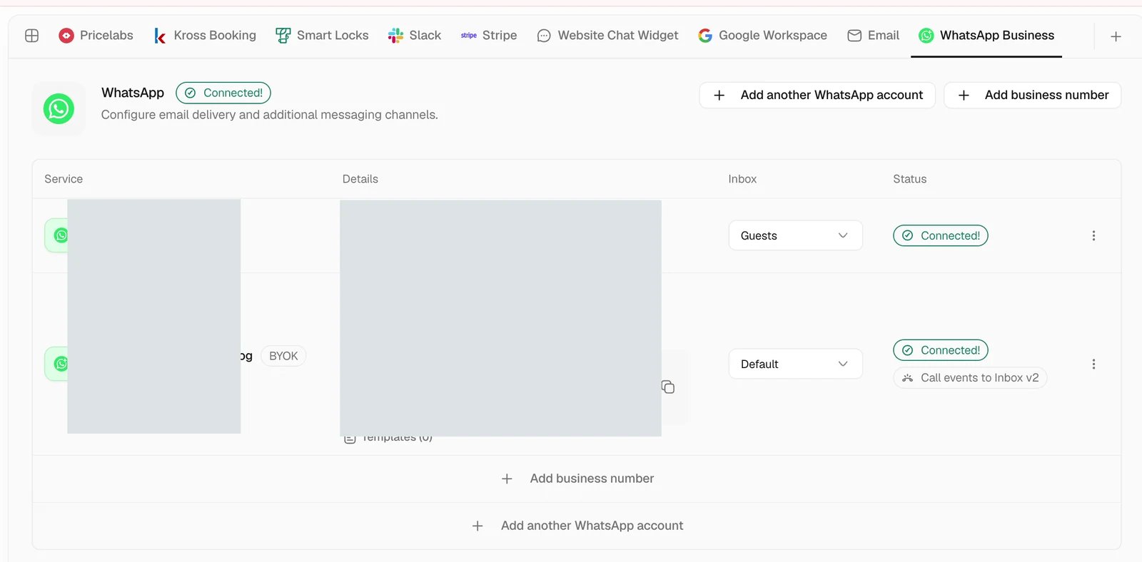Screen dimensions: 1142x562
Task: Open the integrations grid overview icon
Action: coord(31,36)
